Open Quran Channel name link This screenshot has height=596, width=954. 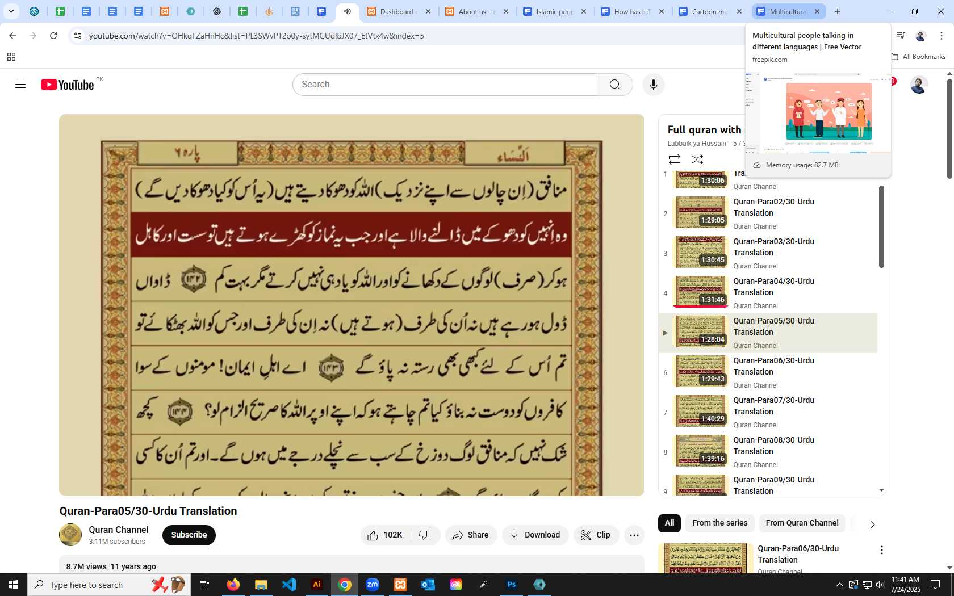[118, 530]
